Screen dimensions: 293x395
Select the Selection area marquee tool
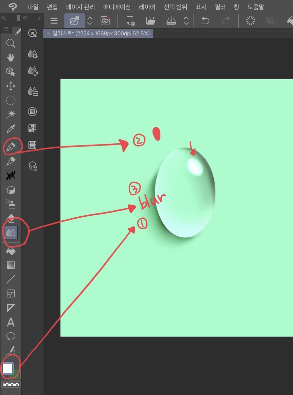[x=11, y=100]
